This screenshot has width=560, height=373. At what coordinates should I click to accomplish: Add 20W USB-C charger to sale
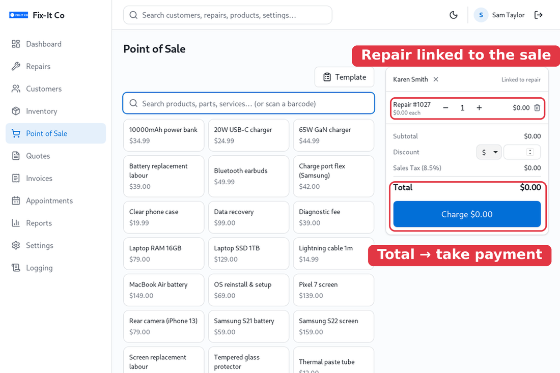(x=248, y=135)
